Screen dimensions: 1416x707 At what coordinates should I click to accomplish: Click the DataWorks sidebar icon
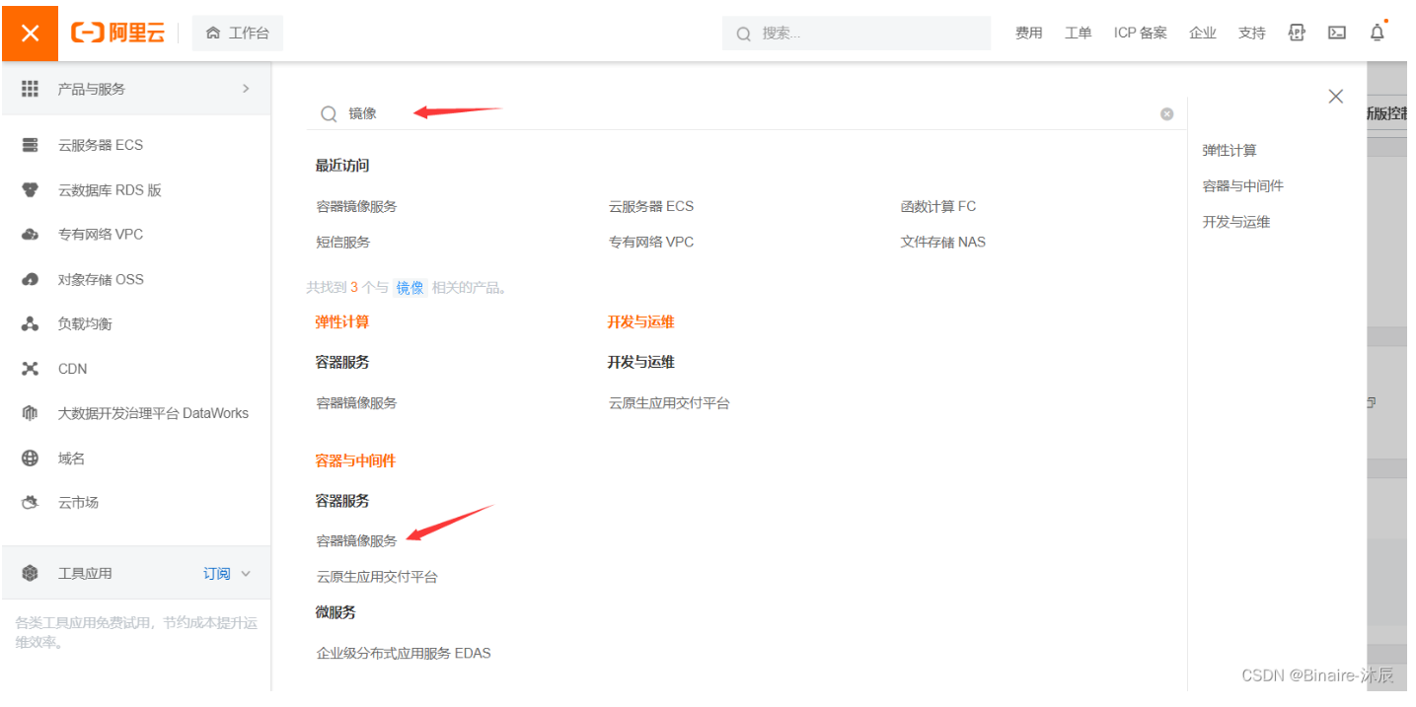(x=30, y=413)
